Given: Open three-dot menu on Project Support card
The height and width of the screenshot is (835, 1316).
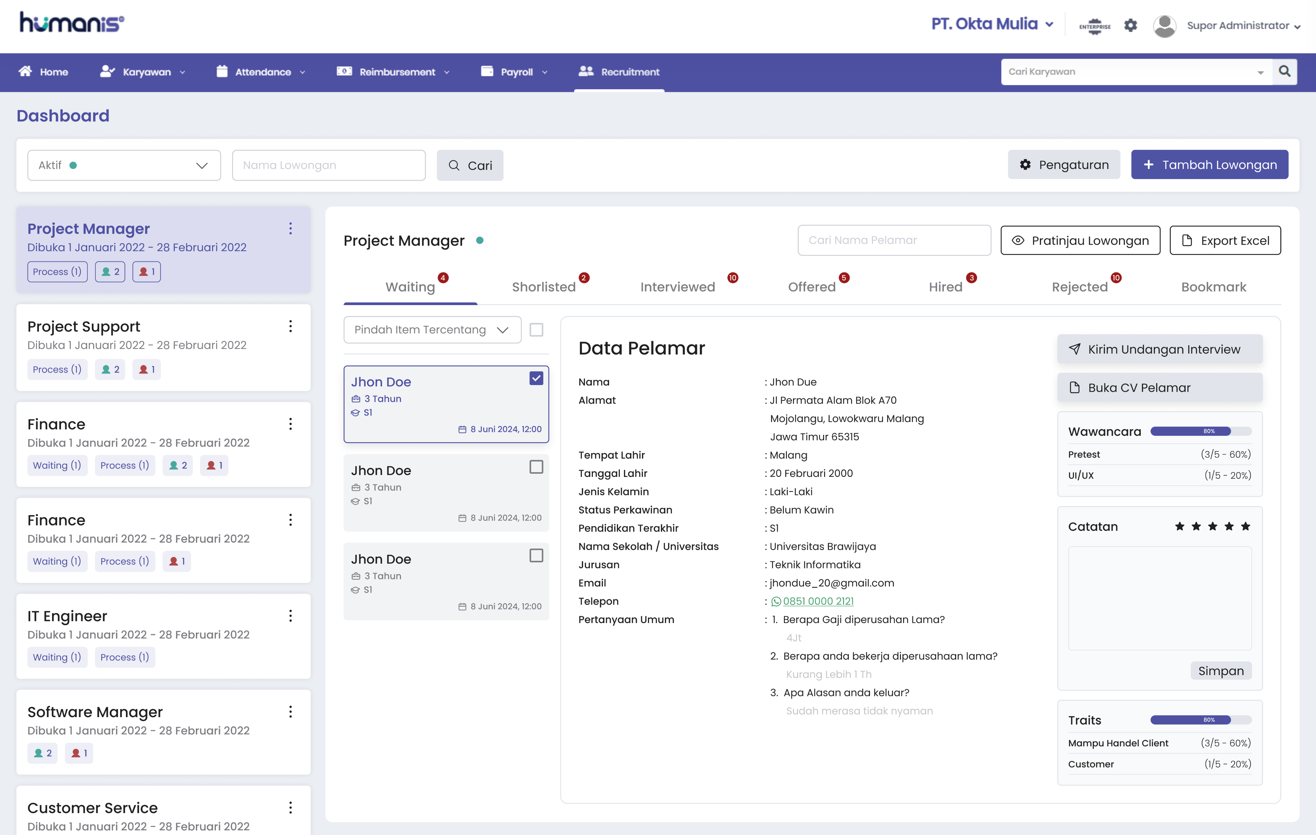Looking at the screenshot, I should [x=290, y=326].
